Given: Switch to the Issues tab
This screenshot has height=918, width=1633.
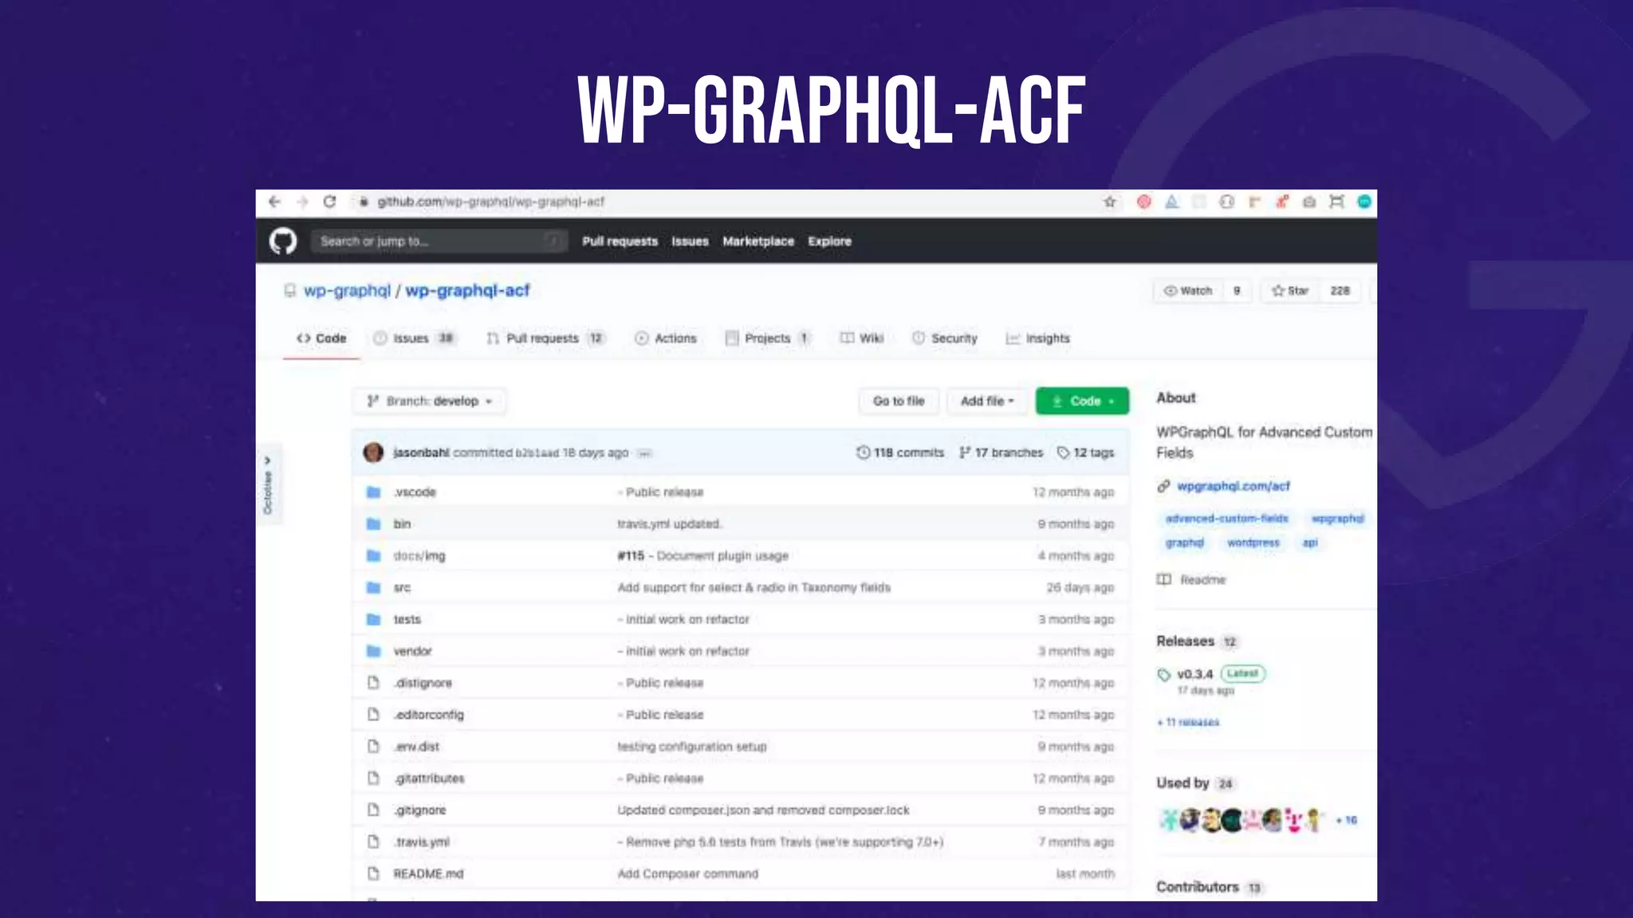Looking at the screenshot, I should (x=411, y=339).
